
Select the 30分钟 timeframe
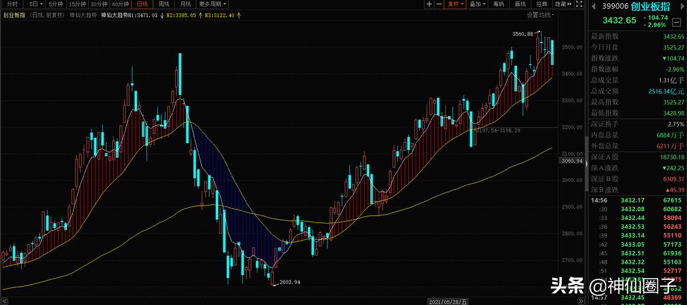click(100, 5)
